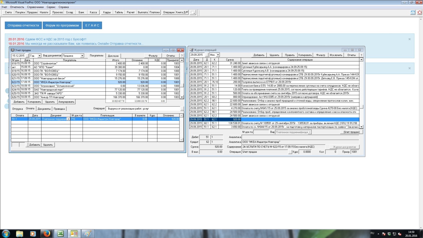Screen dimensions: 423x238
Task: Click the 'Отправка отчетности' blue button
Action: point(23,25)
